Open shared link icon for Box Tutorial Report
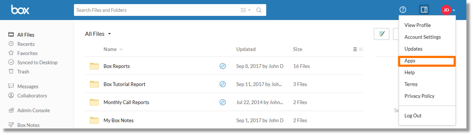473x135 pixels. (x=222, y=84)
